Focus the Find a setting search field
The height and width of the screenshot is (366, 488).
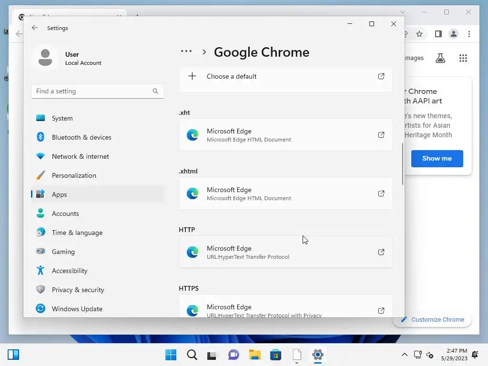click(97, 91)
